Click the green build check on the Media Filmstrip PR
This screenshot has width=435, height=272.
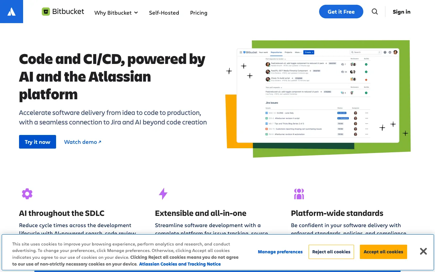coord(366,72)
